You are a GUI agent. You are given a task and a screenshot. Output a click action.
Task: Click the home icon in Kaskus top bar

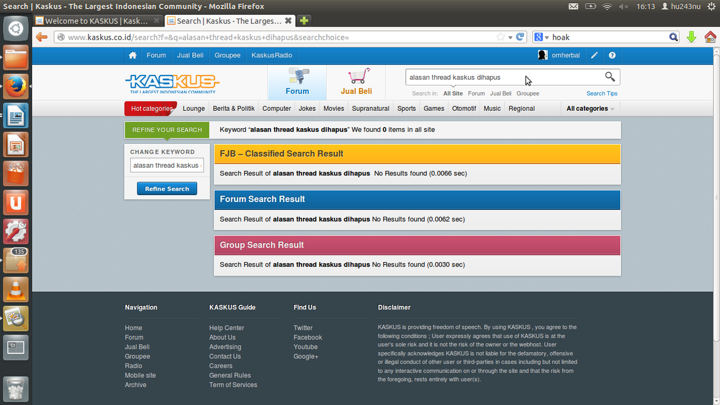point(133,55)
